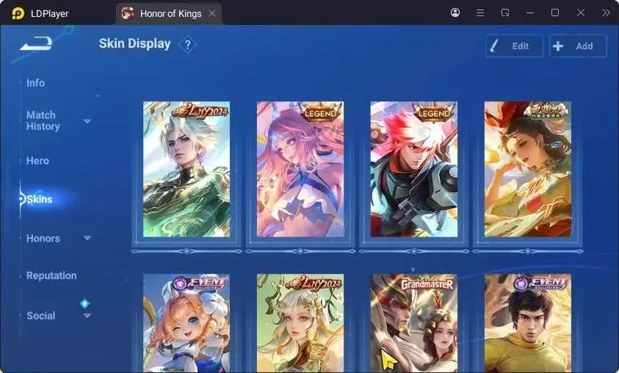
Task: Go to the Reputation section
Action: coord(51,275)
